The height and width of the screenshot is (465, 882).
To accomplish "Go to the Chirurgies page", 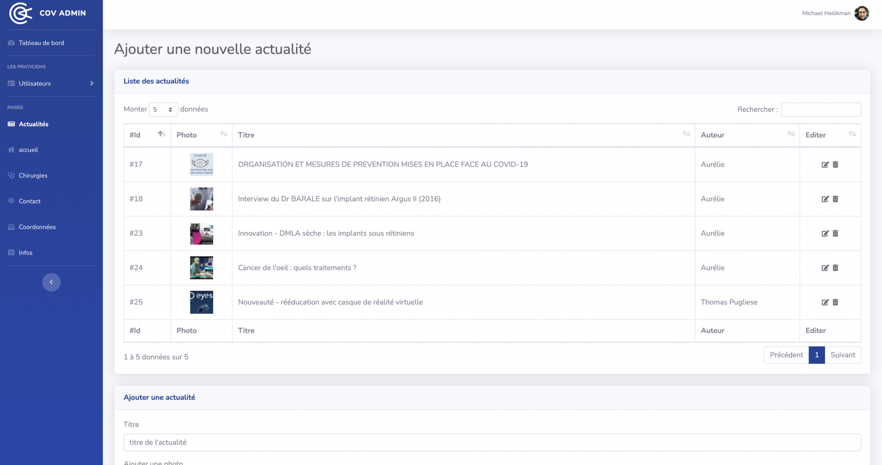I will coord(33,175).
